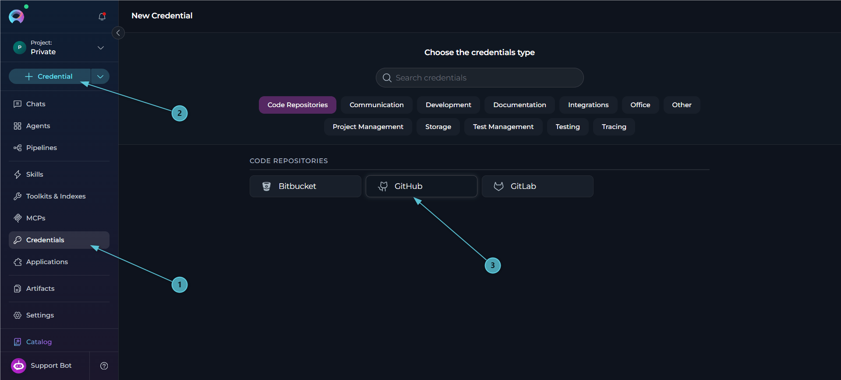Open Settings from the sidebar
841x380 pixels.
[x=59, y=315]
